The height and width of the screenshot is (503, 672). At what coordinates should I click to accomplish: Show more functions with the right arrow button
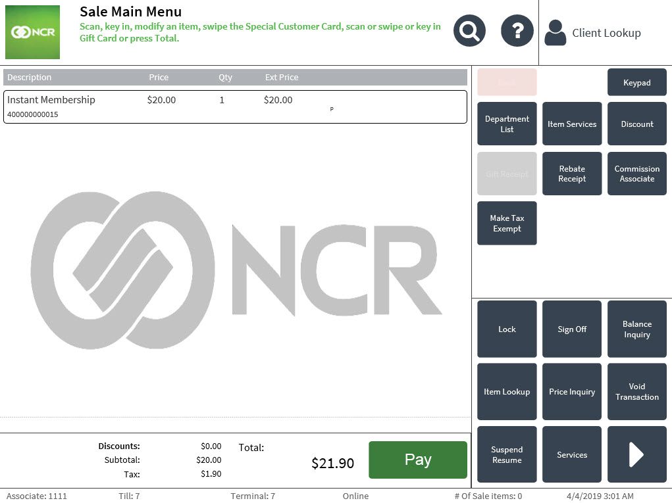pos(637,454)
